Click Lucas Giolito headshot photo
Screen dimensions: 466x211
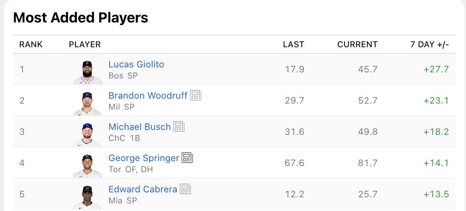(88, 72)
